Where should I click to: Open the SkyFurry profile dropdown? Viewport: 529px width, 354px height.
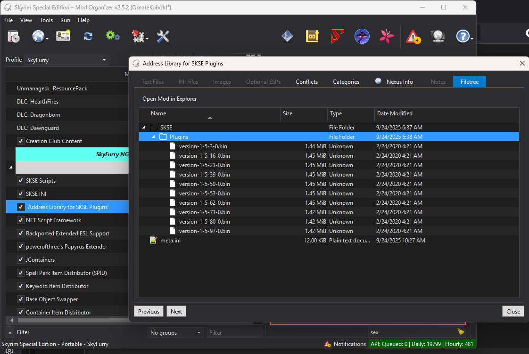coord(67,60)
